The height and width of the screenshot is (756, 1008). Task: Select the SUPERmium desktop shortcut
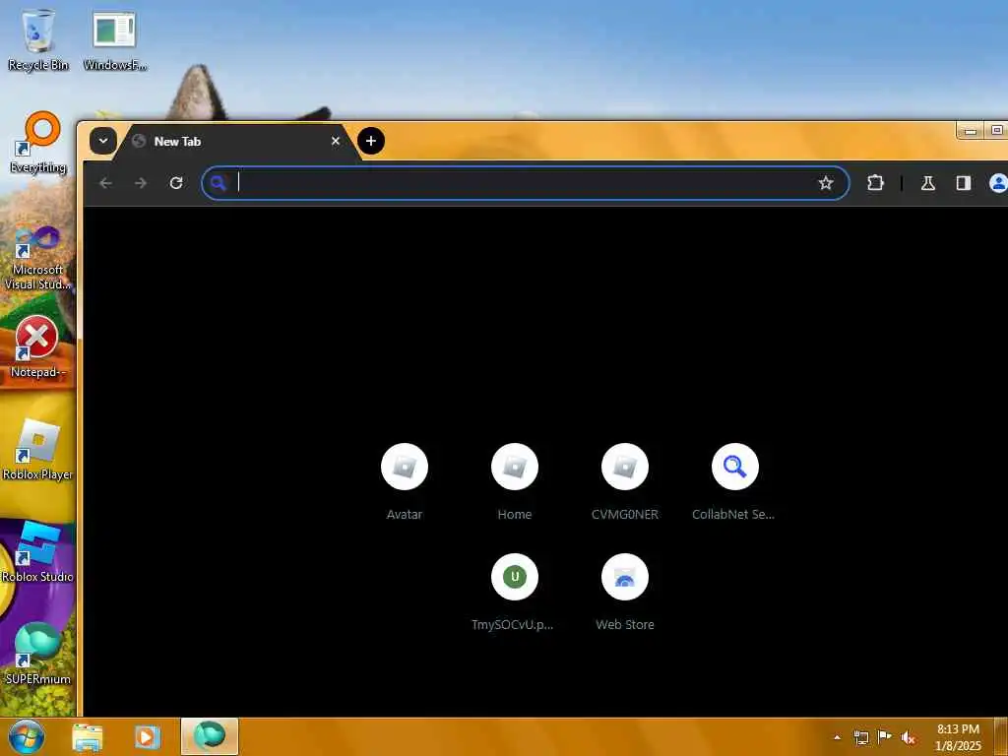(38, 654)
